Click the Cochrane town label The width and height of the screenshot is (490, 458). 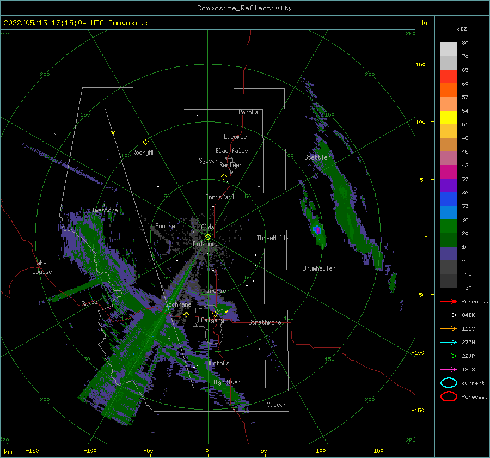tap(178, 304)
